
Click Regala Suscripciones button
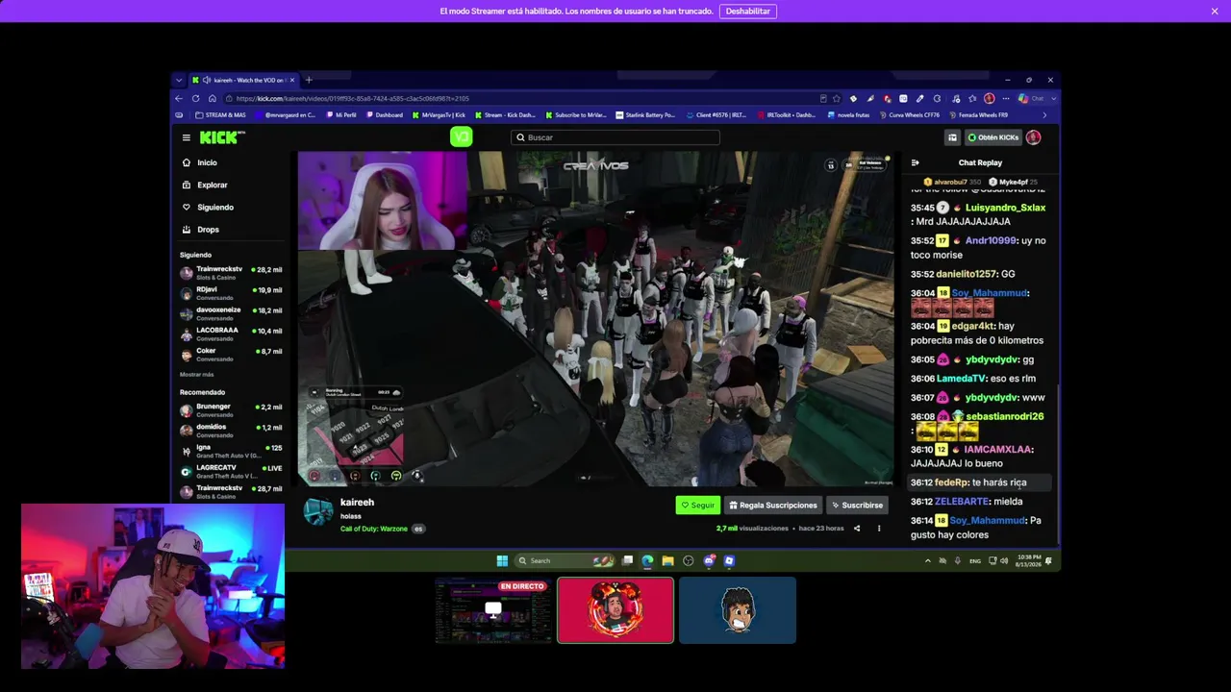[x=772, y=505]
